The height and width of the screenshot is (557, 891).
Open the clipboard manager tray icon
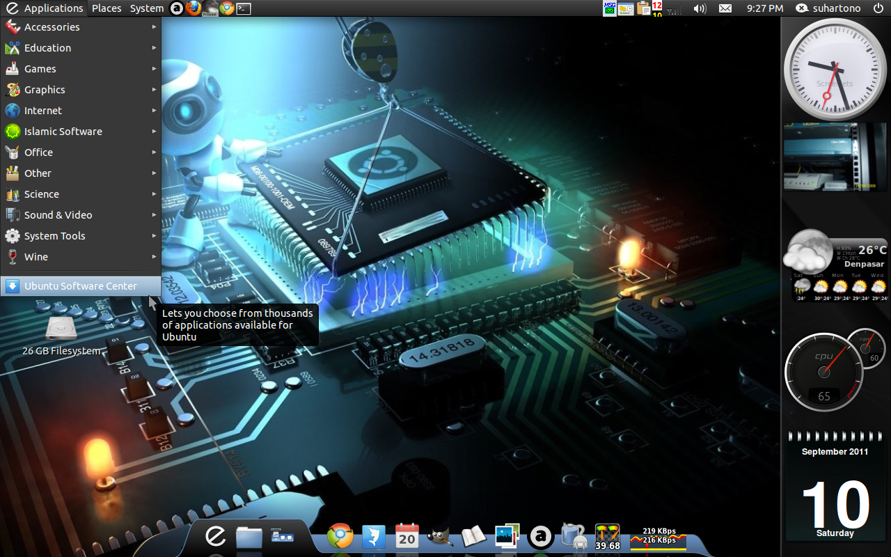pos(643,8)
